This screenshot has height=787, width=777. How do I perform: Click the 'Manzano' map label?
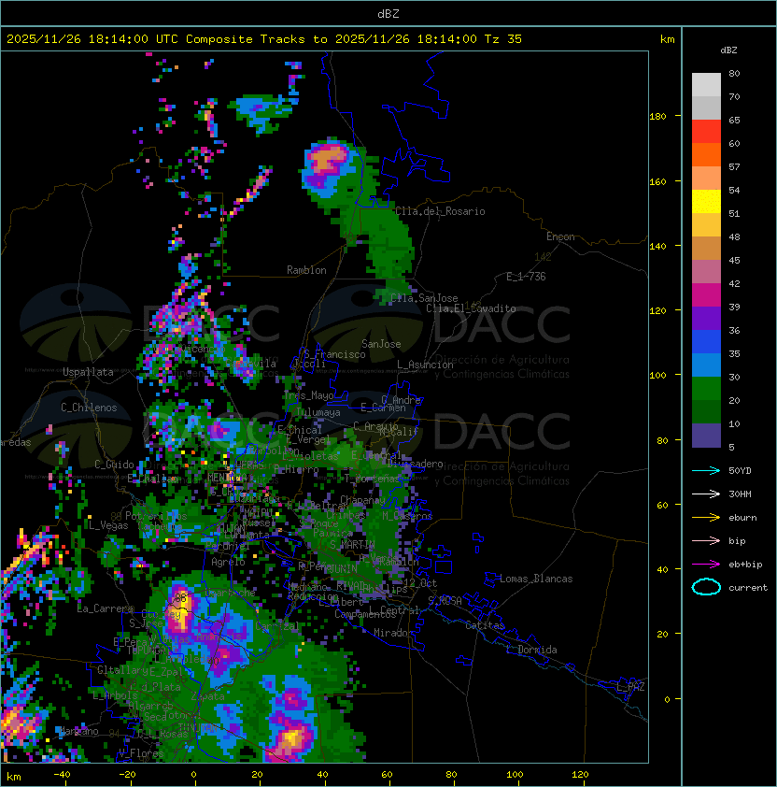(78, 731)
